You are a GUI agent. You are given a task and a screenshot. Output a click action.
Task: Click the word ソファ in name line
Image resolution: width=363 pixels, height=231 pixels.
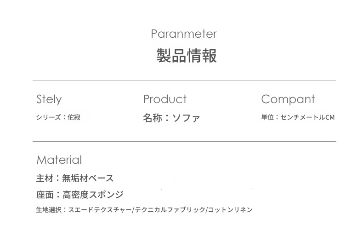(x=186, y=118)
